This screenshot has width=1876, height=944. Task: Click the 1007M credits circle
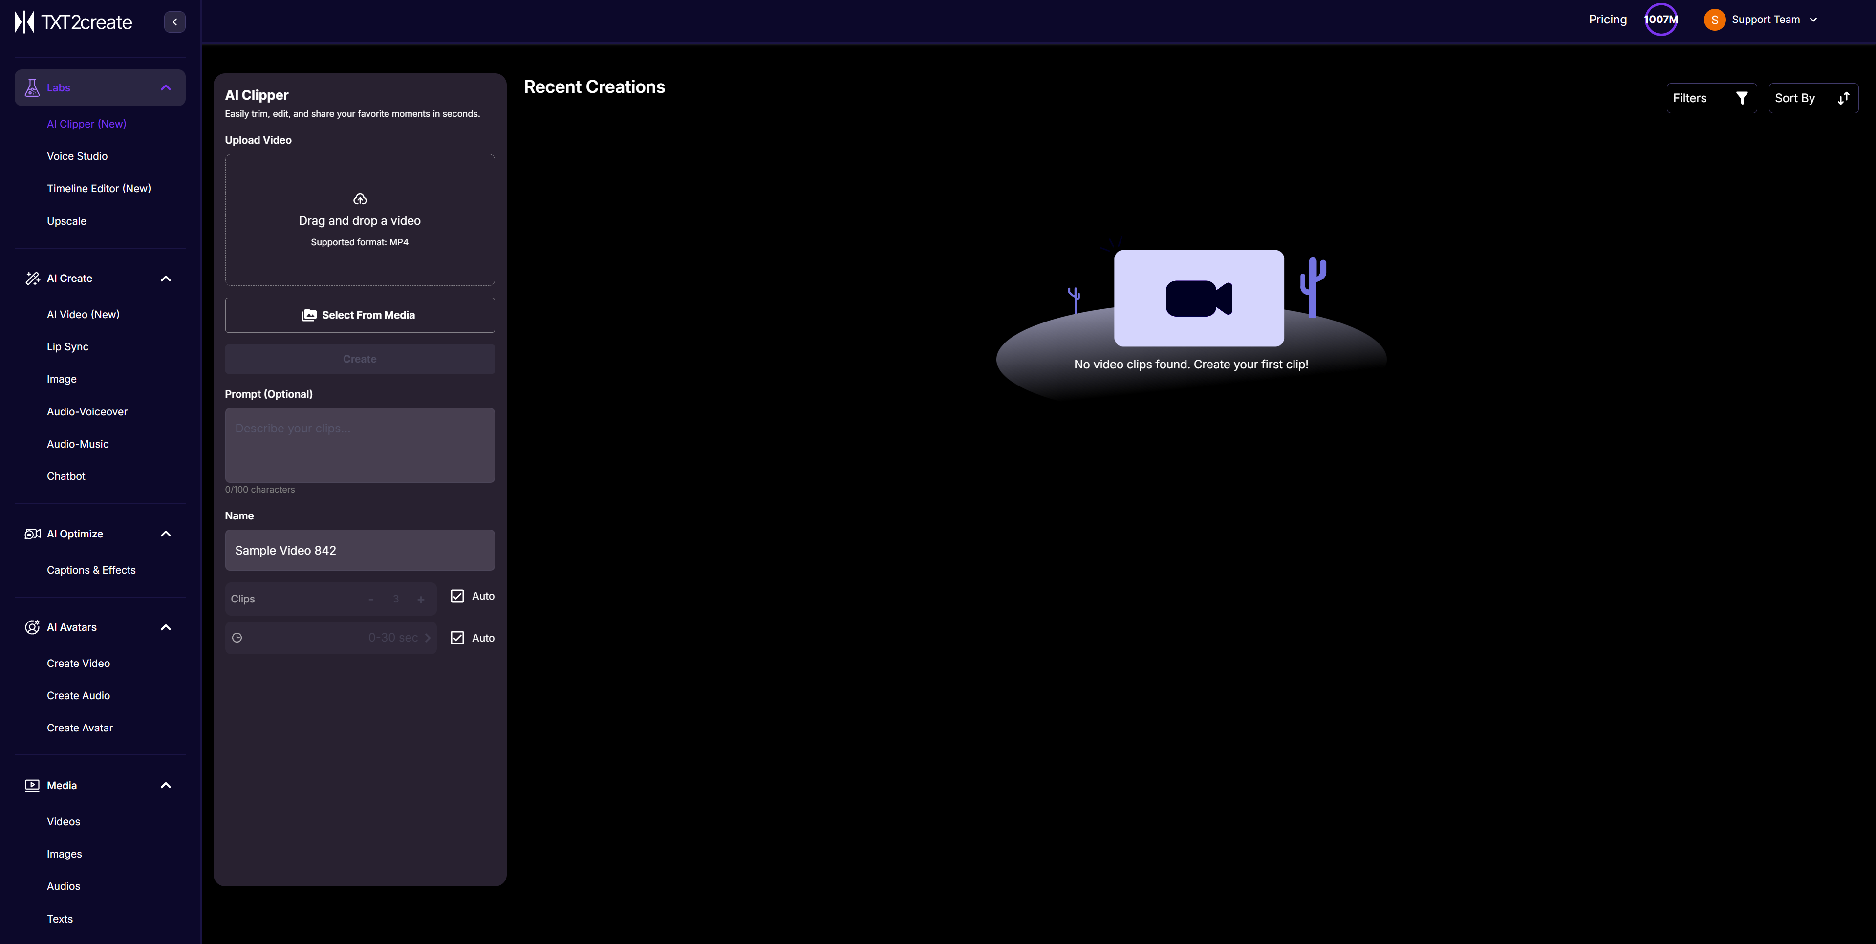coord(1660,20)
